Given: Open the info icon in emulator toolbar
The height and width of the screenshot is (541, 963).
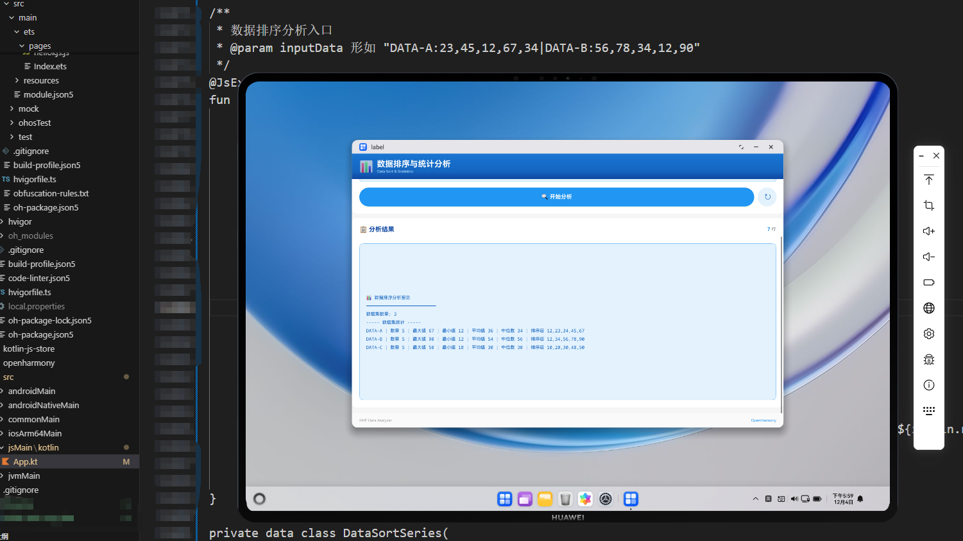Looking at the screenshot, I should (928, 385).
